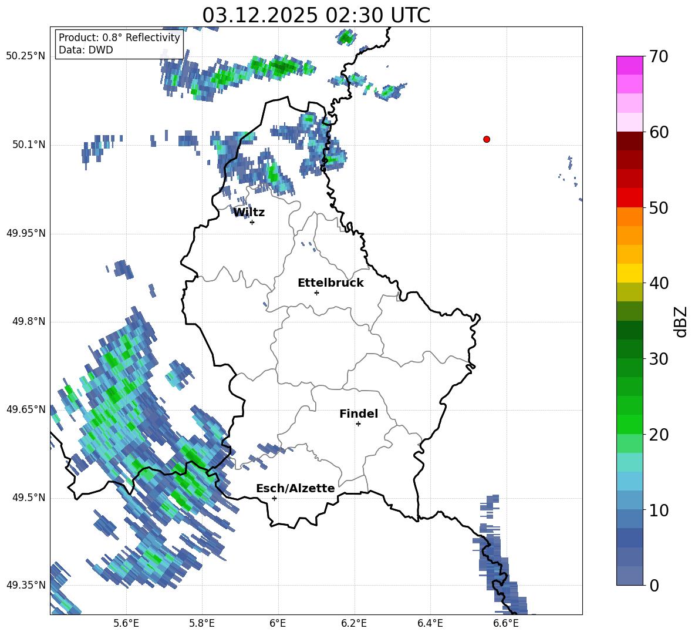This screenshot has width=695, height=635.
Task: Click the Wiltz location cross marker
Action: (252, 222)
